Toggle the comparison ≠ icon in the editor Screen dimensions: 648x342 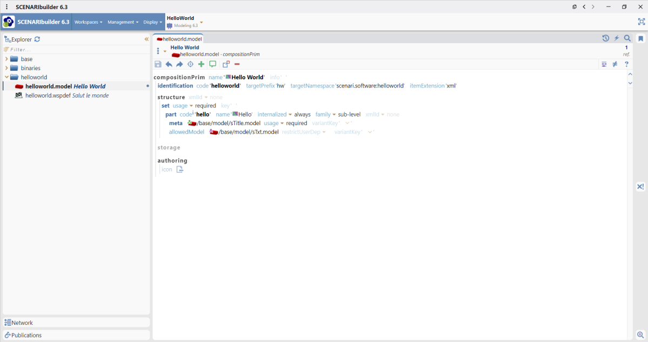[x=615, y=64]
